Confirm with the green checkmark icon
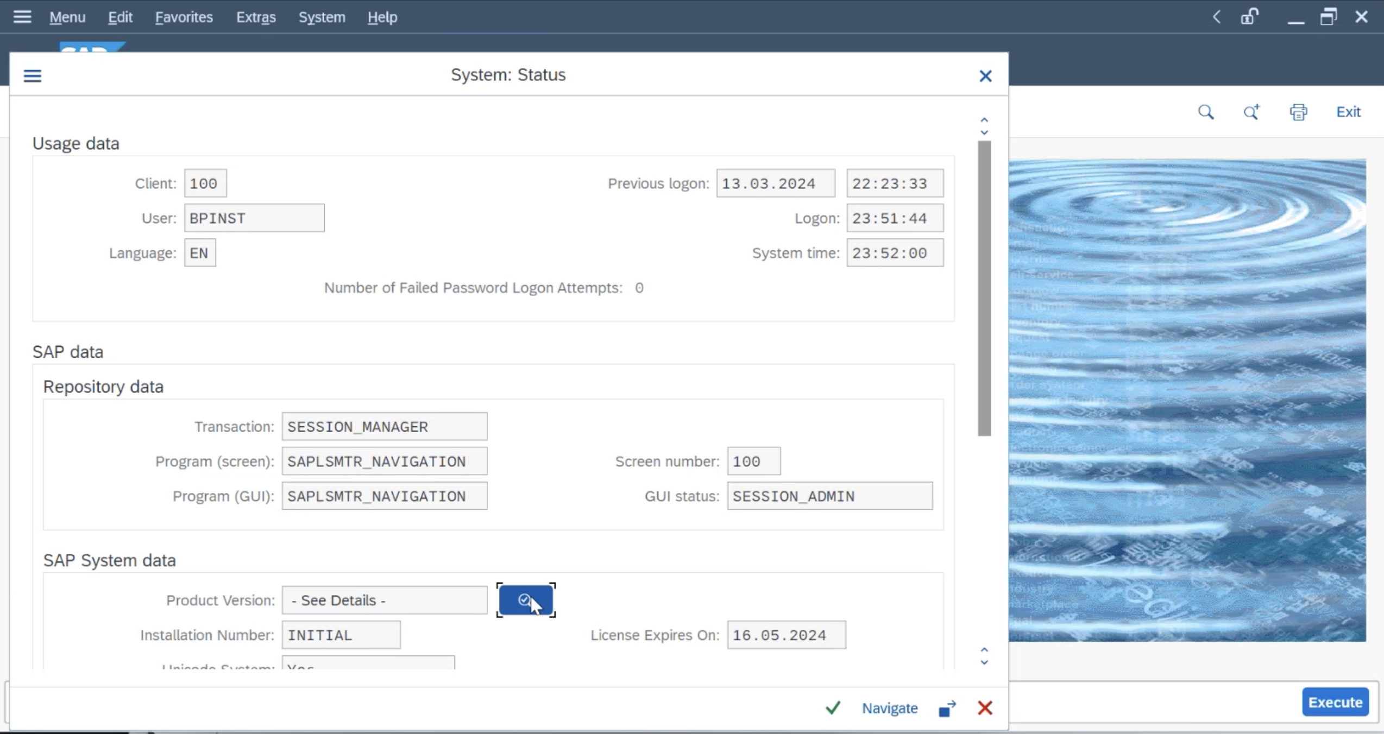1384x734 pixels. (832, 708)
